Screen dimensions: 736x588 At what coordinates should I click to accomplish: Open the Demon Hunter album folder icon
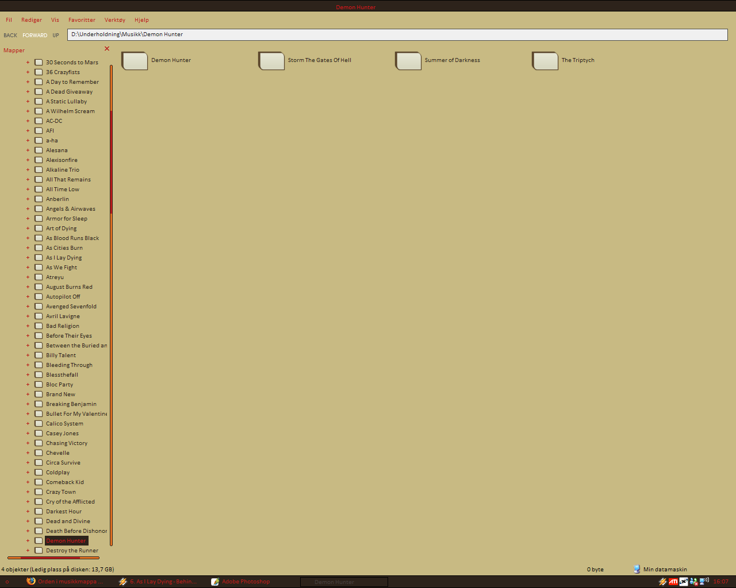[x=135, y=60]
